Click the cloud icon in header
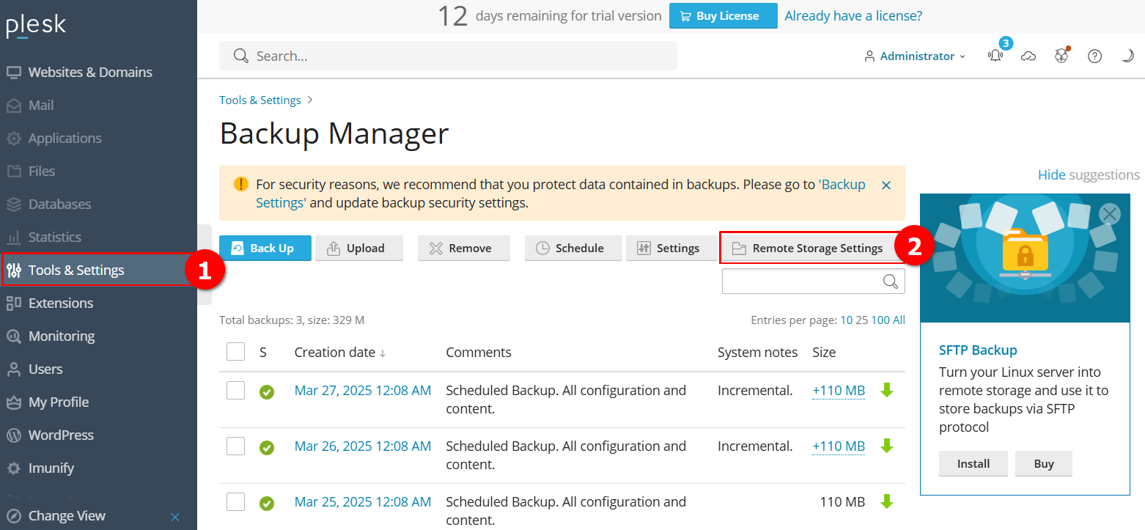The image size is (1145, 530). [x=1028, y=56]
